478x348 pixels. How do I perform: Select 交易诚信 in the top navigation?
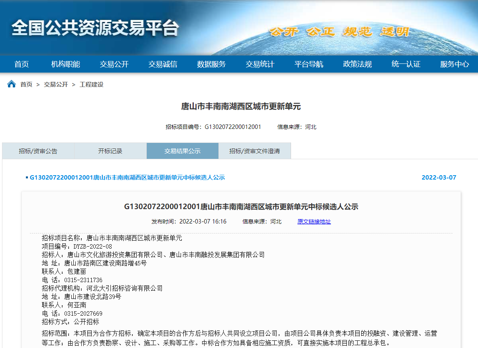click(163, 64)
